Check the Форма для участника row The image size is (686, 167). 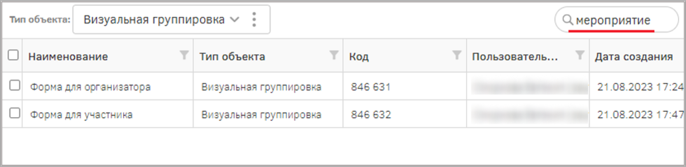pos(14,113)
